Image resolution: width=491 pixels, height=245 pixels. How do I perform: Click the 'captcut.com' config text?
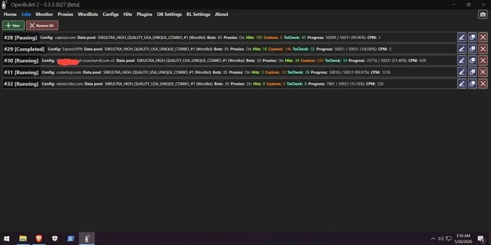(x=65, y=37)
